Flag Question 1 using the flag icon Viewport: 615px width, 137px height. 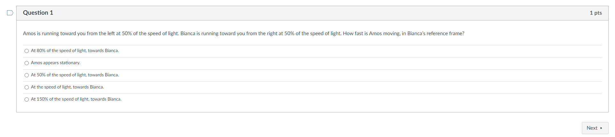[x=10, y=13]
